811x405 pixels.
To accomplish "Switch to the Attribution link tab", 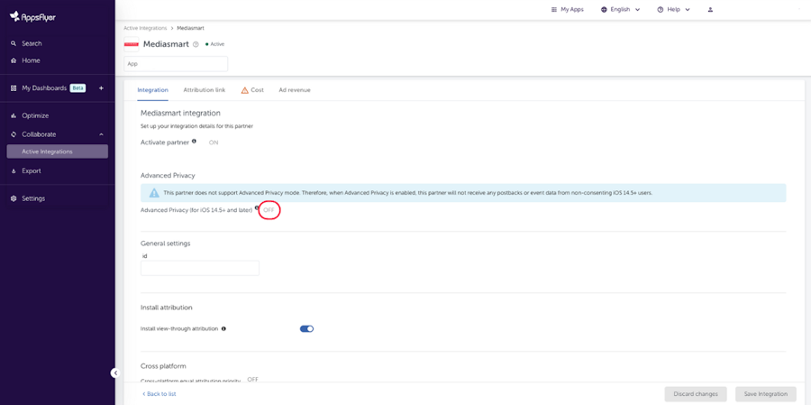I will pos(205,90).
